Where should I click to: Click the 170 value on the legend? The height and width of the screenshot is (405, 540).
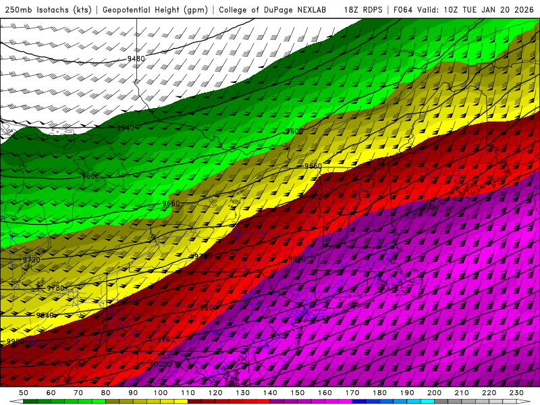click(x=352, y=393)
